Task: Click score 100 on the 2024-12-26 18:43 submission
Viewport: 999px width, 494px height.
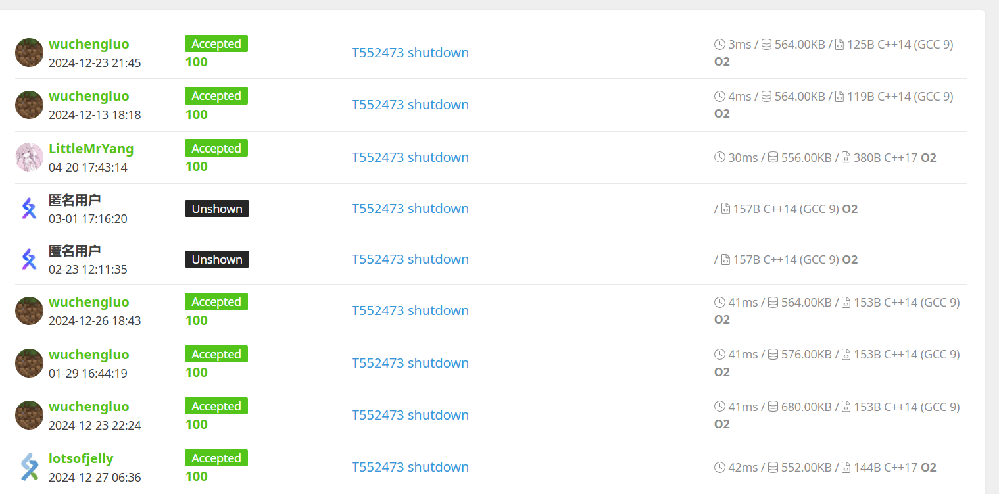Action: click(x=197, y=320)
